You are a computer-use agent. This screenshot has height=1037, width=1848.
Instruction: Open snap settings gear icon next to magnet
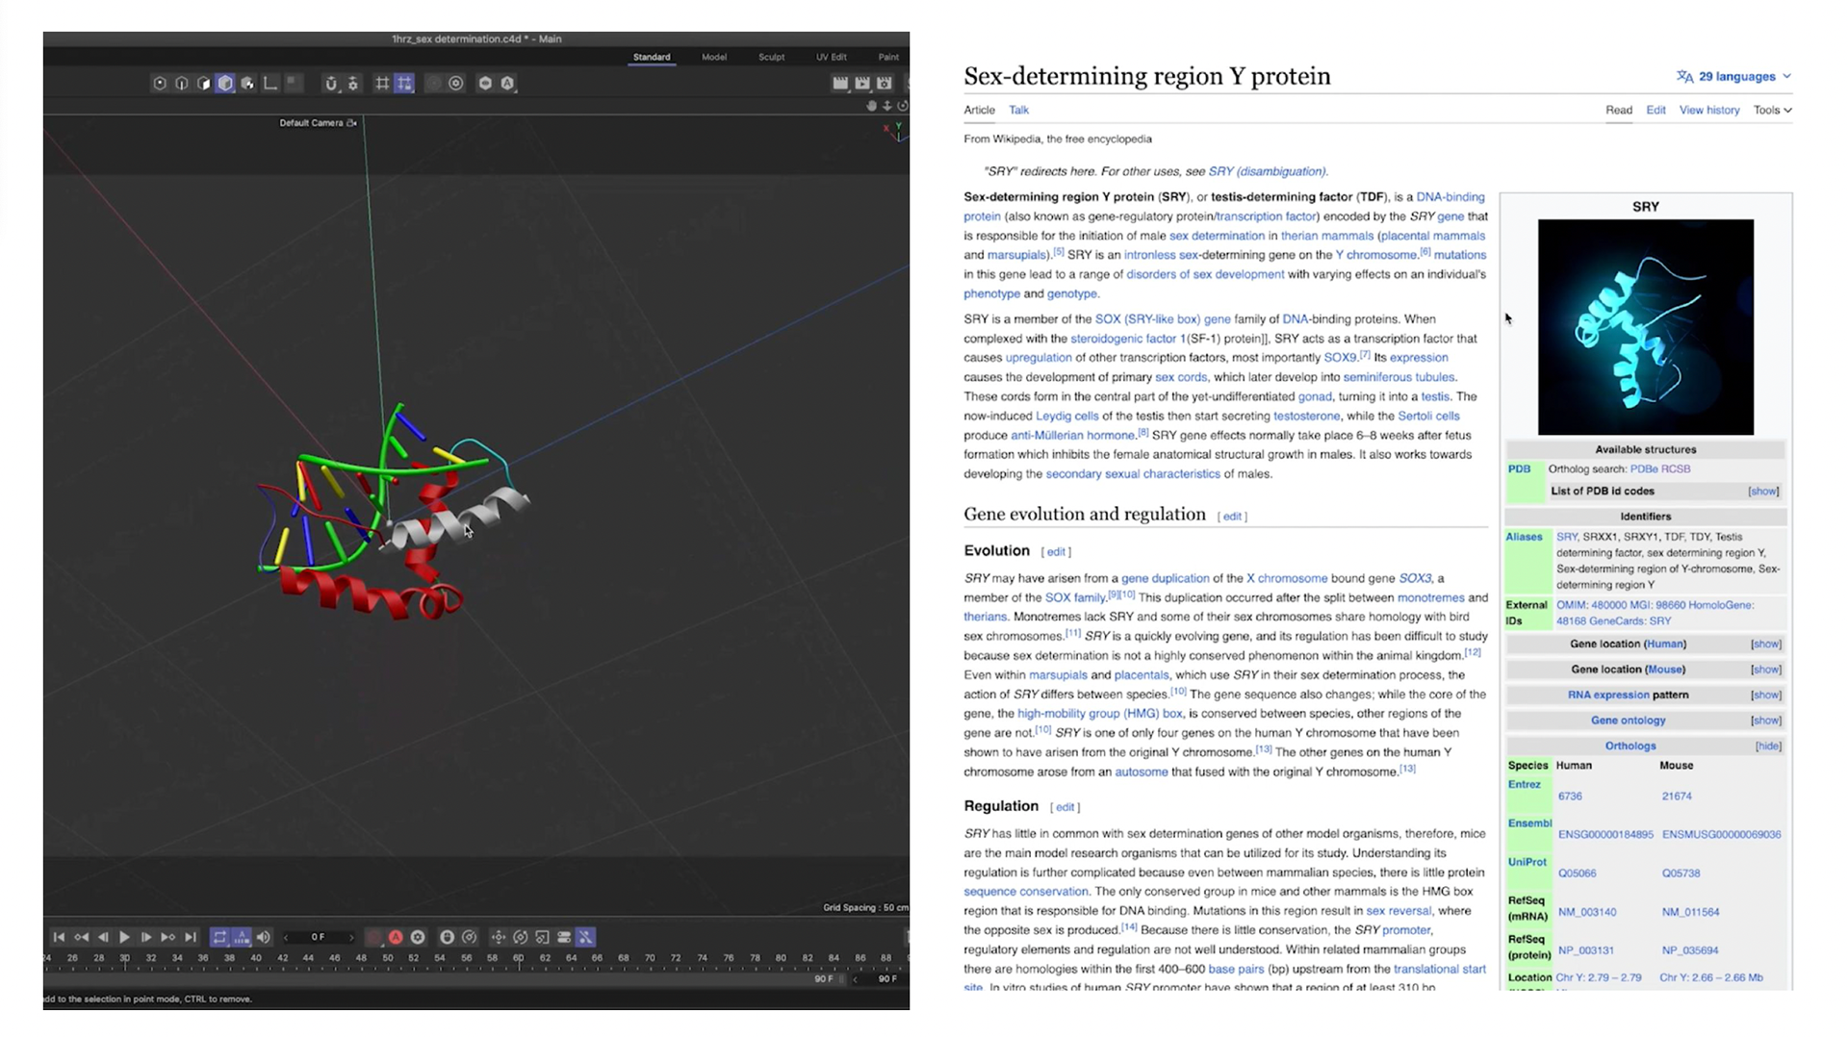(x=353, y=84)
